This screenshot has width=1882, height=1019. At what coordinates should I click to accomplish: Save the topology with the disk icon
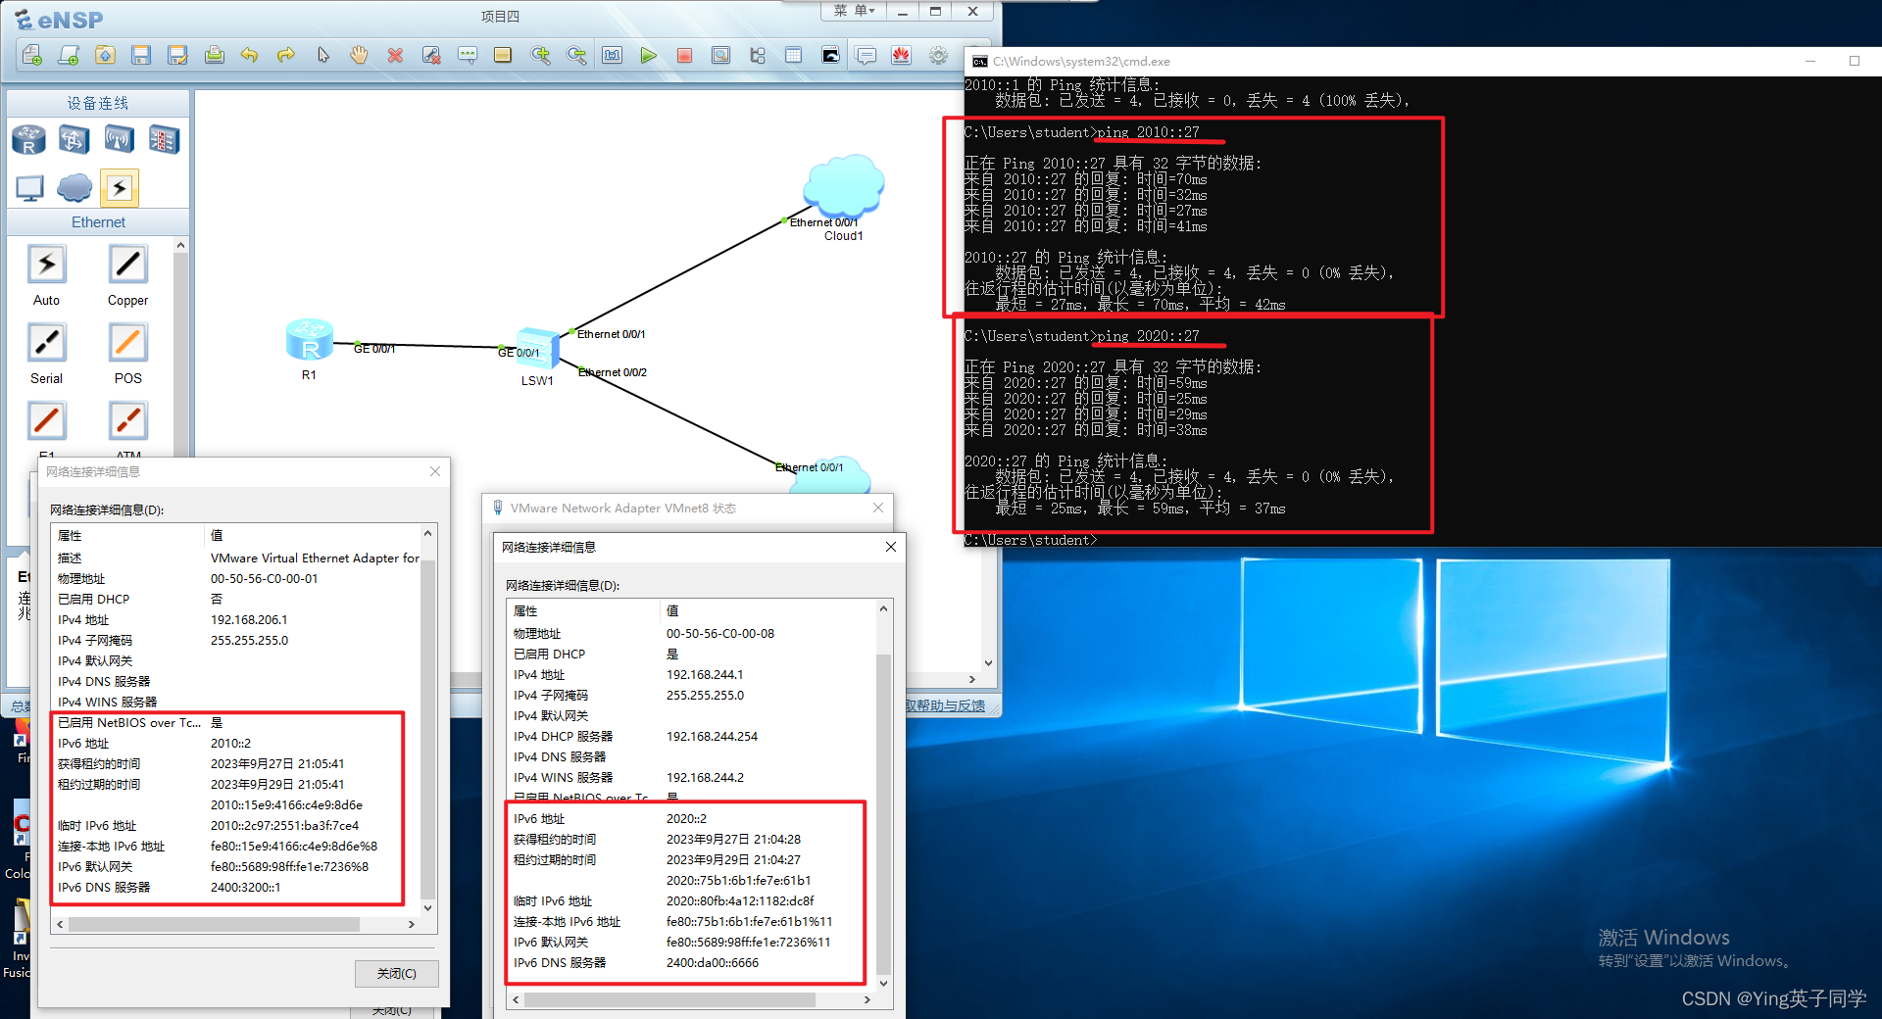pos(141,55)
